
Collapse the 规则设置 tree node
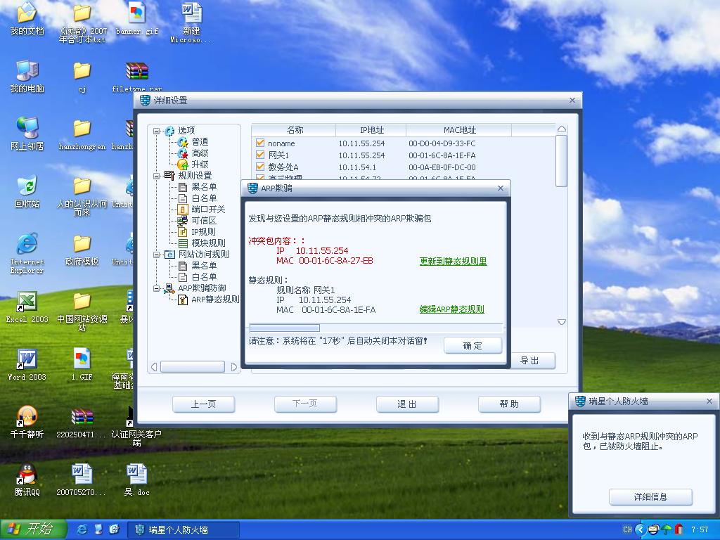click(156, 175)
